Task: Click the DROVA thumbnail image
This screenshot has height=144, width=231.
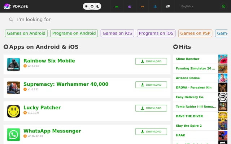Action: coord(223,87)
